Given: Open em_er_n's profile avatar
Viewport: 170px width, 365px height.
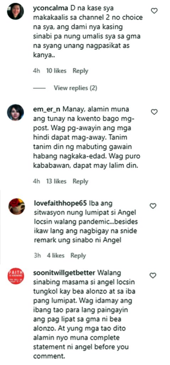Looking at the screenshot, I should click(x=15, y=112).
